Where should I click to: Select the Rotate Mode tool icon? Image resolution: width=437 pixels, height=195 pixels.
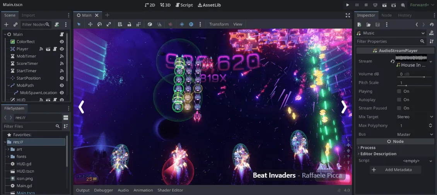[99, 24]
